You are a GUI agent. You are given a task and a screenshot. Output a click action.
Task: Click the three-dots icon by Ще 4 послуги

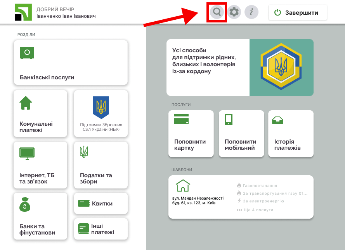click(x=239, y=210)
